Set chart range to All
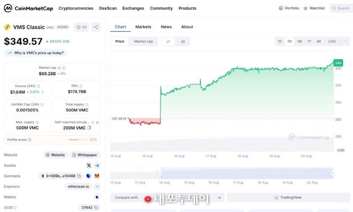Viewport: 353px width, 212px height. tap(319, 42)
